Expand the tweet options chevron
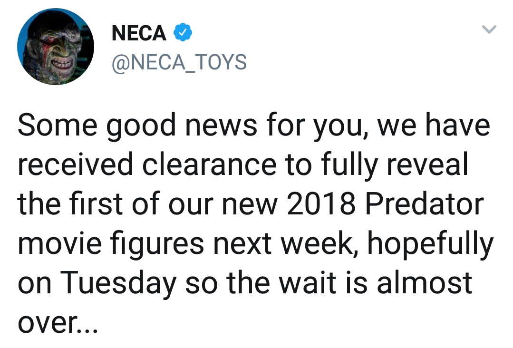 [x=489, y=30]
